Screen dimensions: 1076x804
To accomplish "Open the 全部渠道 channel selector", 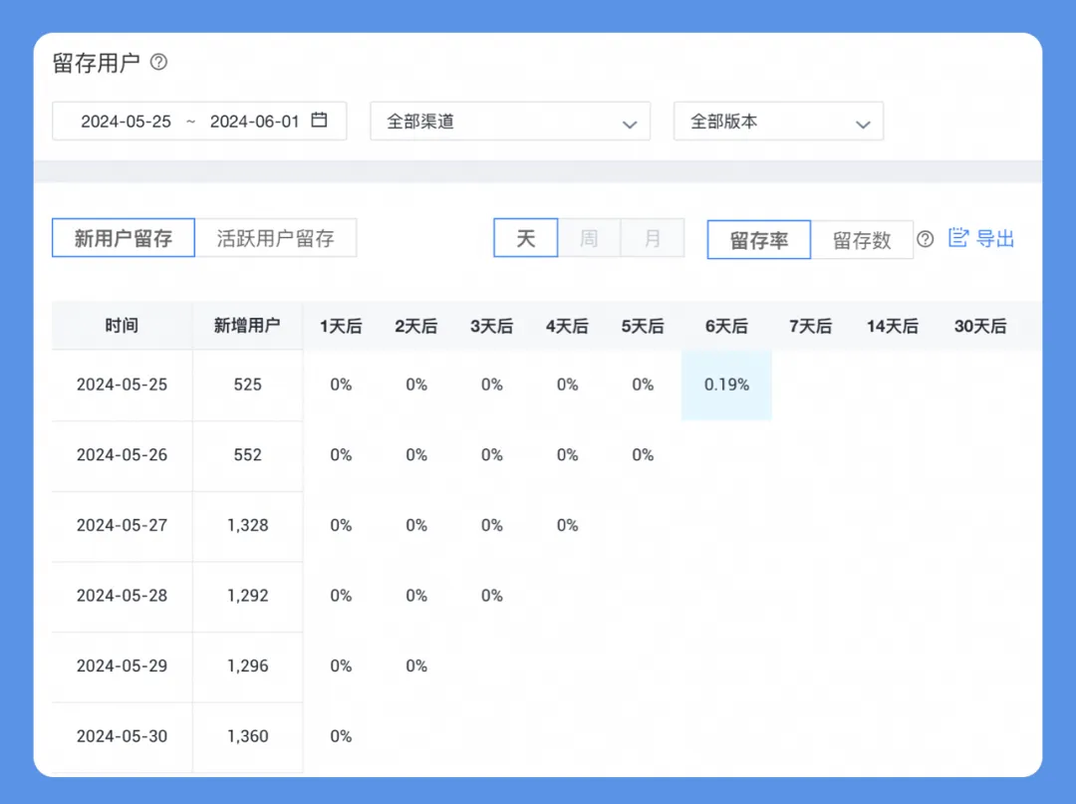I will coord(510,122).
